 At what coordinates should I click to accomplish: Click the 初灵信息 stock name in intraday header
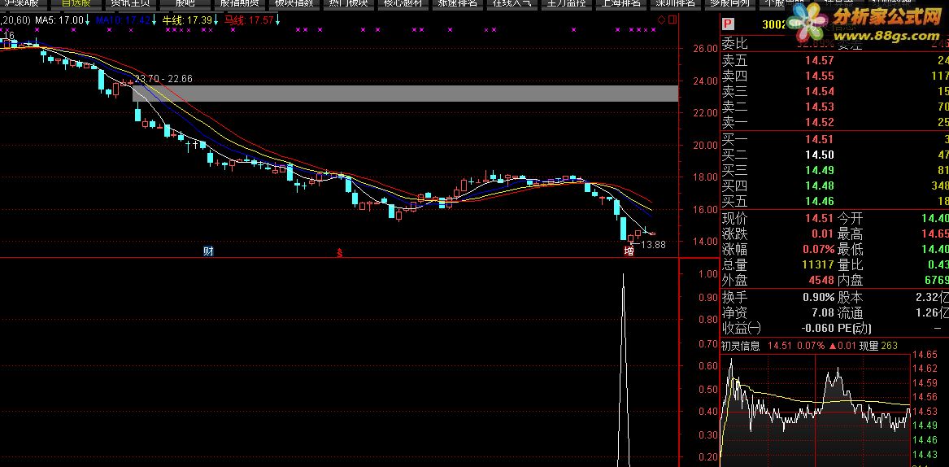coord(740,346)
